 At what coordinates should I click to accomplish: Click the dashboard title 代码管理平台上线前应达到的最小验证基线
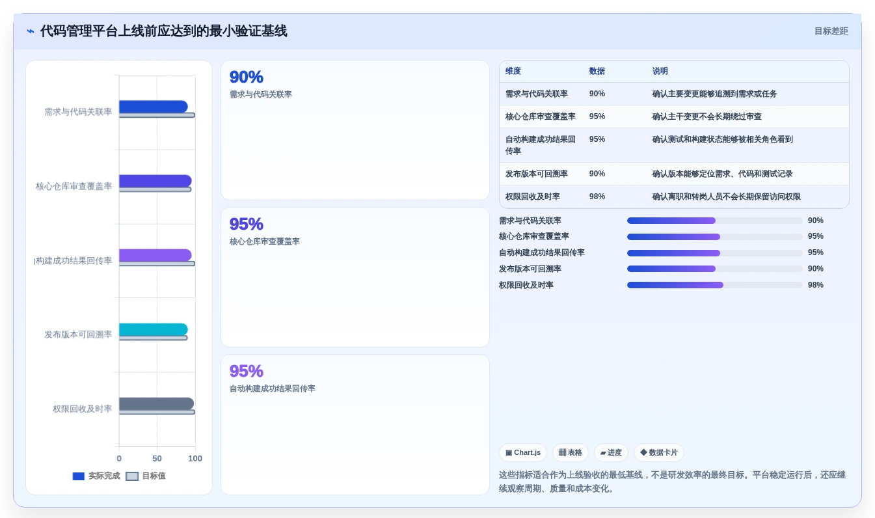tap(163, 31)
